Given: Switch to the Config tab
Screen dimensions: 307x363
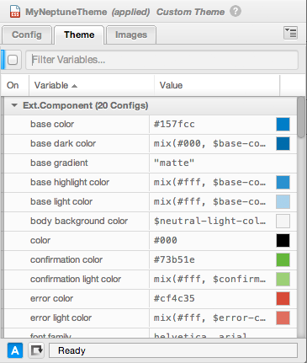Looking at the screenshot, I should pyautogui.click(x=27, y=35).
